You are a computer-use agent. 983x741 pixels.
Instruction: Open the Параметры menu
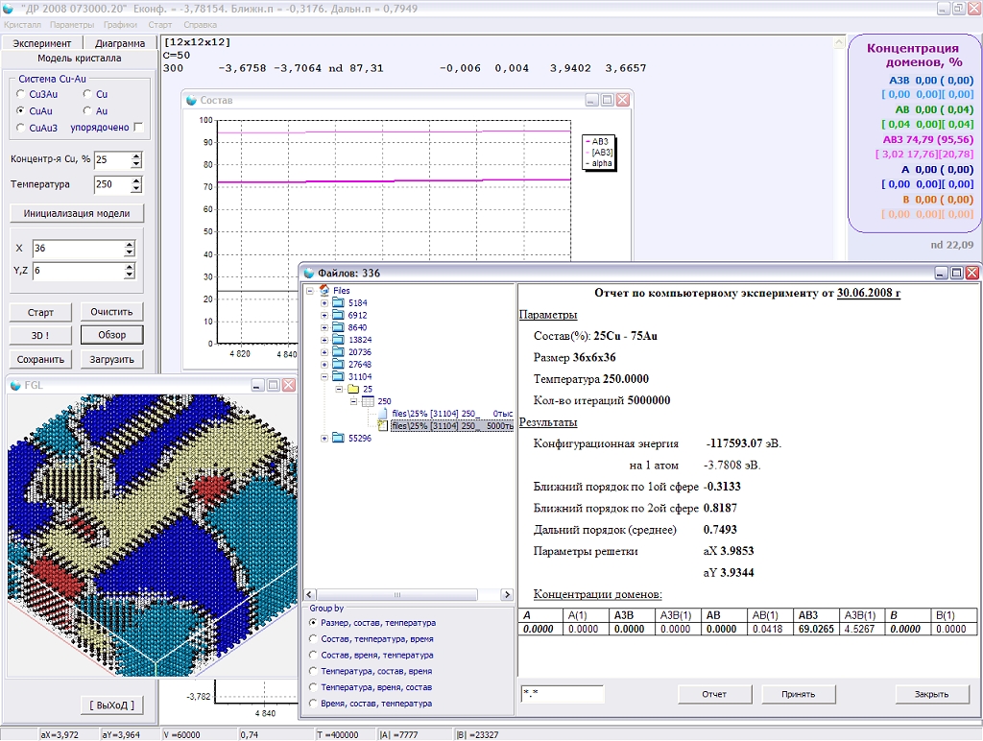(x=72, y=25)
